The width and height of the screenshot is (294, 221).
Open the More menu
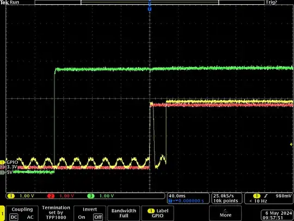(x=225, y=213)
